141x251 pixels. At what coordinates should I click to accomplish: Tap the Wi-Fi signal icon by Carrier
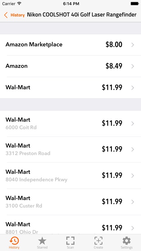pos(19,4)
